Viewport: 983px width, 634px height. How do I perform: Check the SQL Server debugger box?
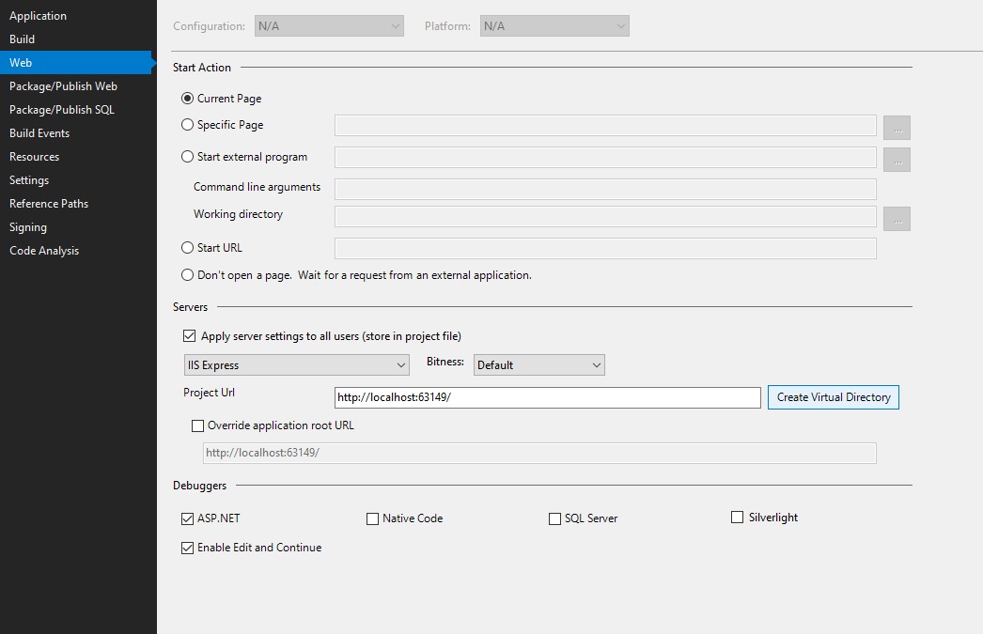click(x=554, y=518)
